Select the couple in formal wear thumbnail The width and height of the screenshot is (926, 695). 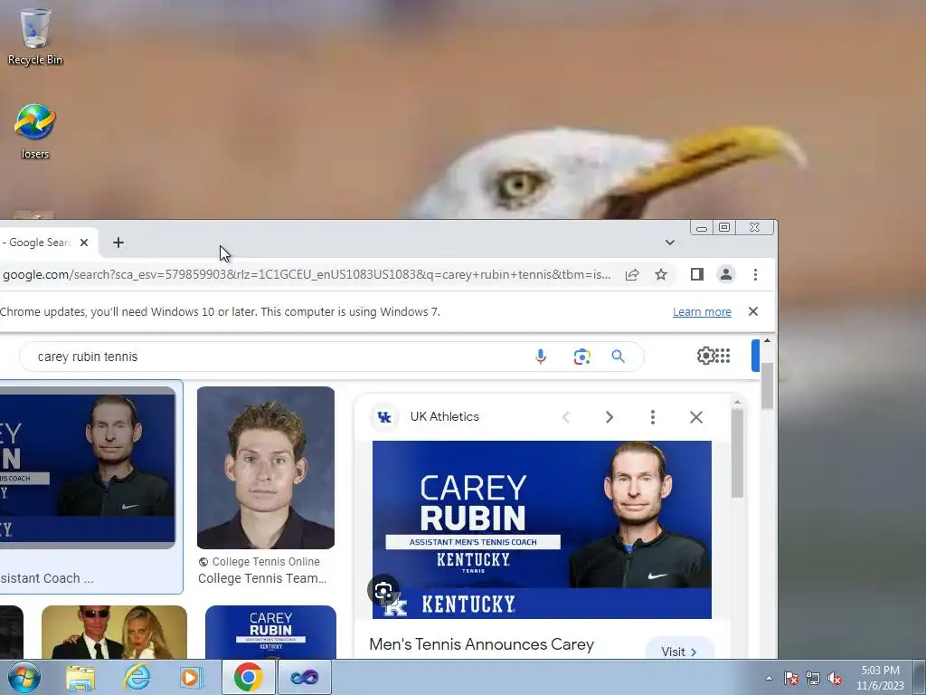[x=114, y=632]
